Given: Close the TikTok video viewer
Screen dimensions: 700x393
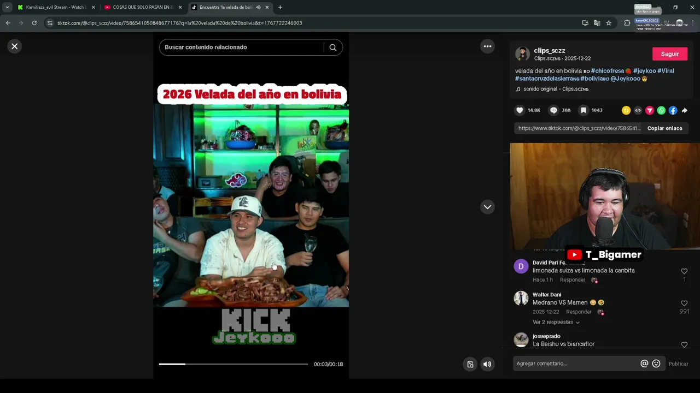Looking at the screenshot, I should 15,46.
